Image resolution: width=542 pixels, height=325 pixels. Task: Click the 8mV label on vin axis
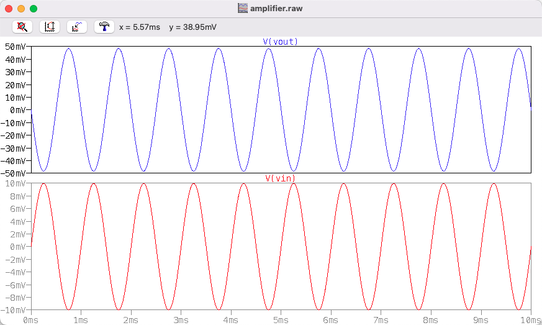[17, 196]
